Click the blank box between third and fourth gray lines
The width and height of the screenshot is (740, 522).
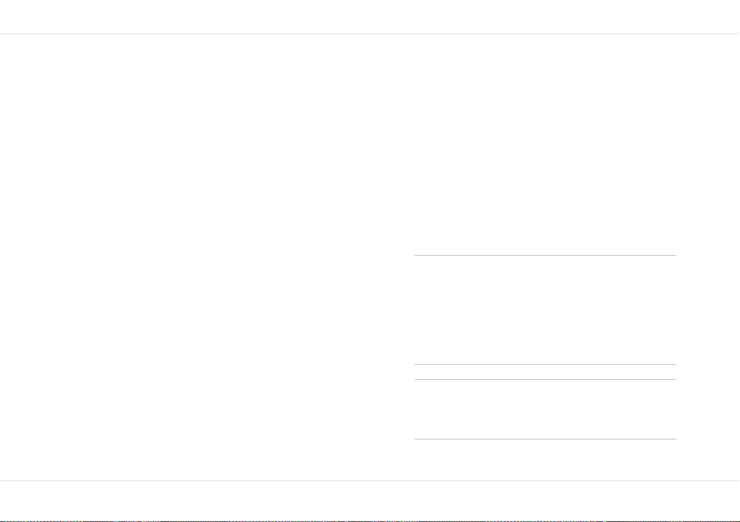[x=545, y=409]
